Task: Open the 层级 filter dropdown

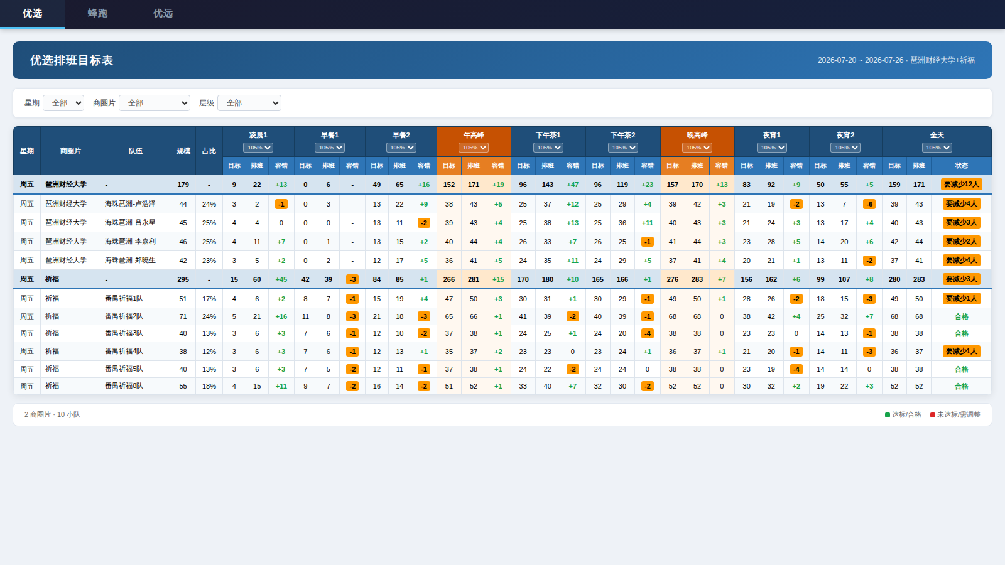Action: coord(249,103)
